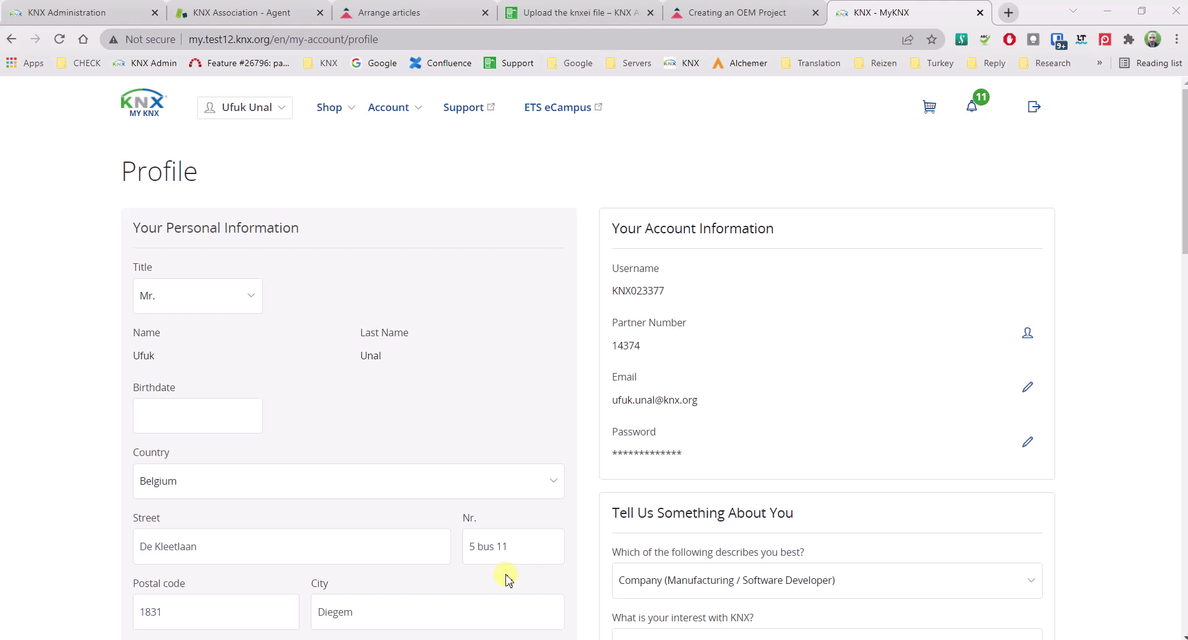Open the Confluence bookmark

441,63
